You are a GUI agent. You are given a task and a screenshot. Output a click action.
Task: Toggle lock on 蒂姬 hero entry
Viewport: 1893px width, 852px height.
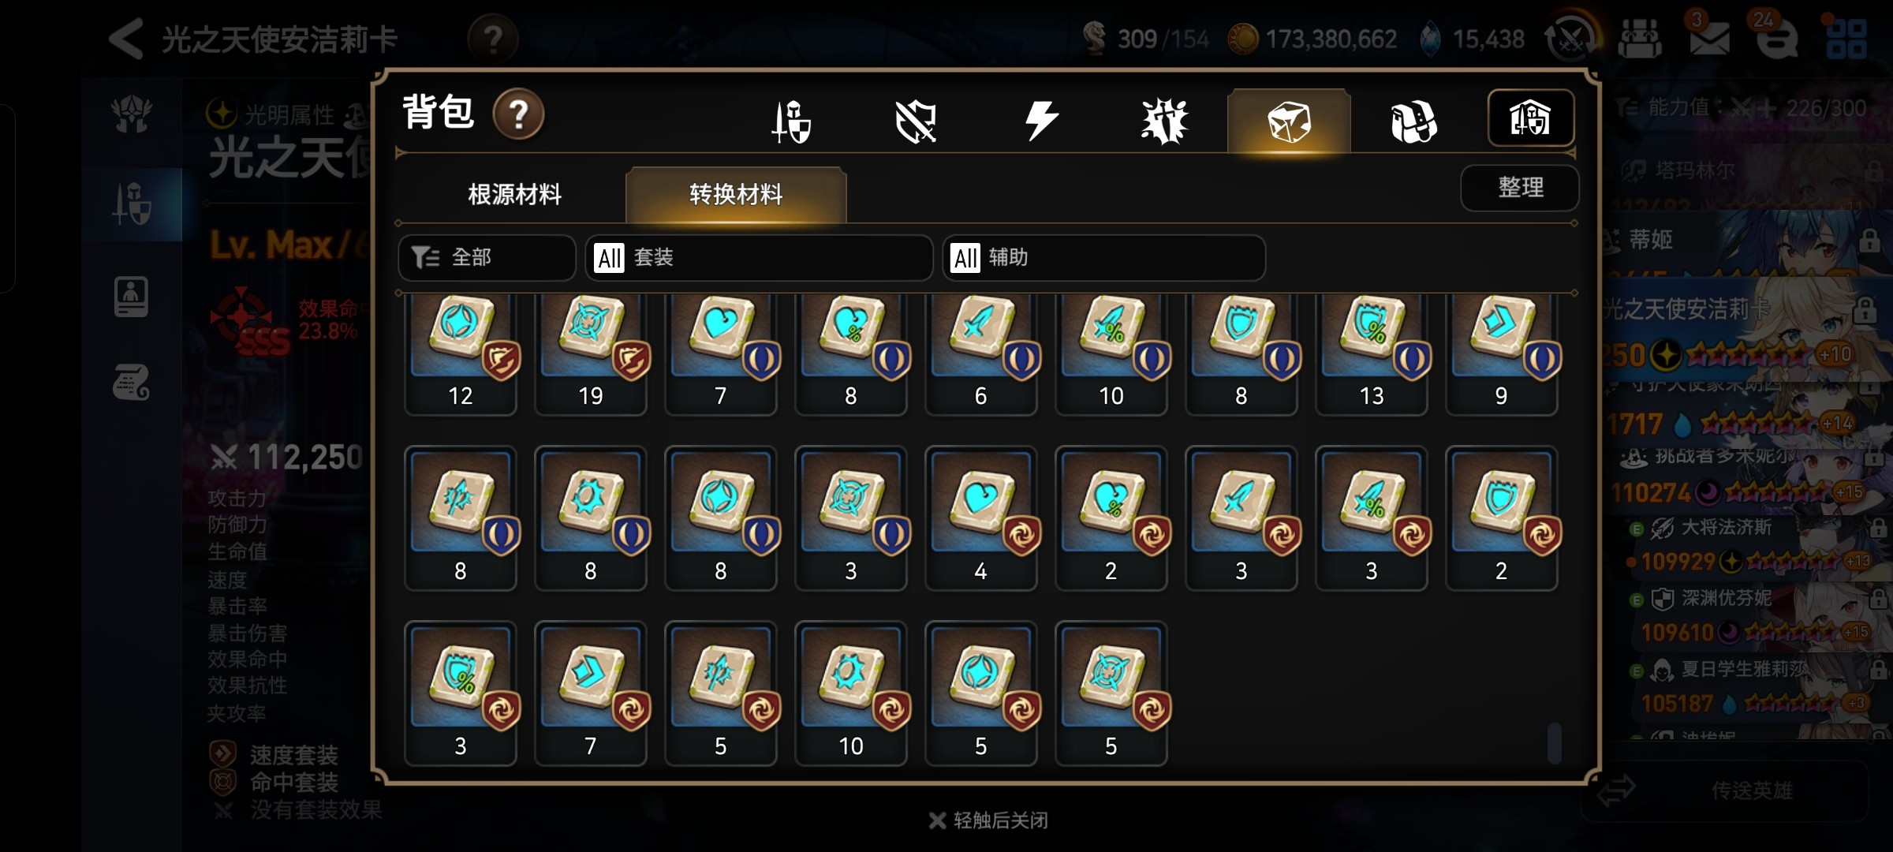point(1869,240)
